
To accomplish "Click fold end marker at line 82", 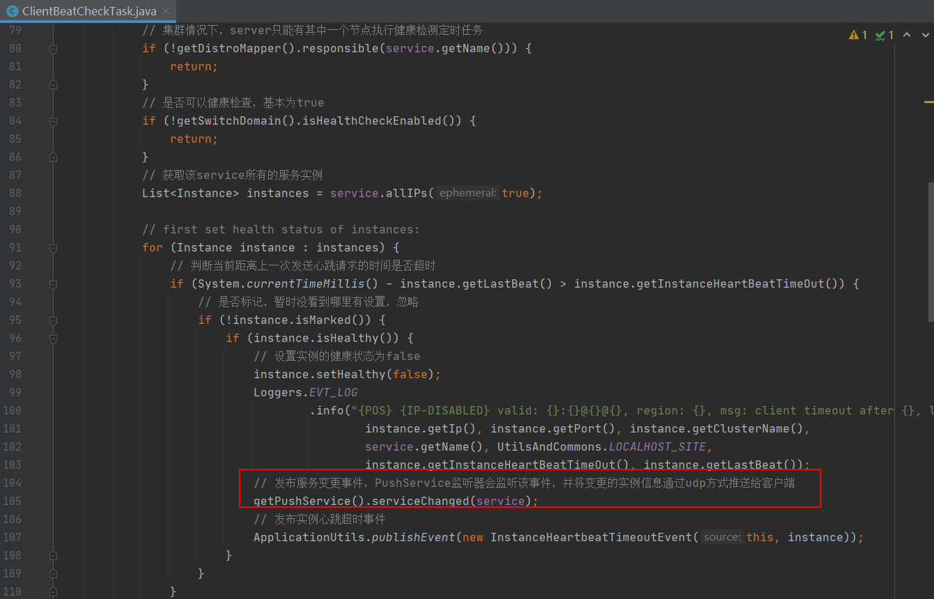I will click(54, 84).
